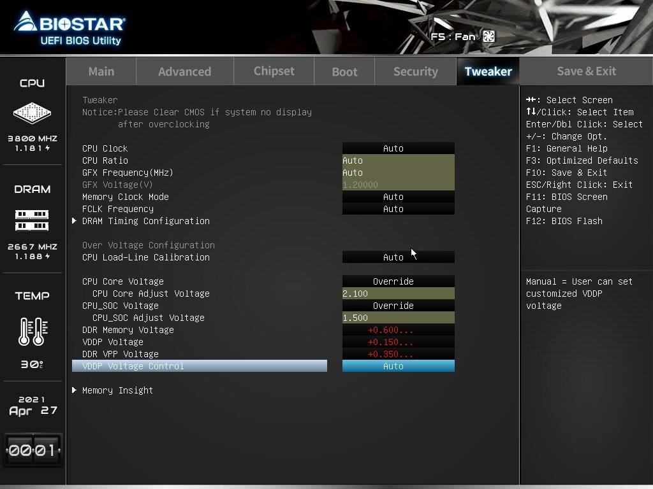
Task: Open the Save & Exit tab
Action: [x=586, y=71]
